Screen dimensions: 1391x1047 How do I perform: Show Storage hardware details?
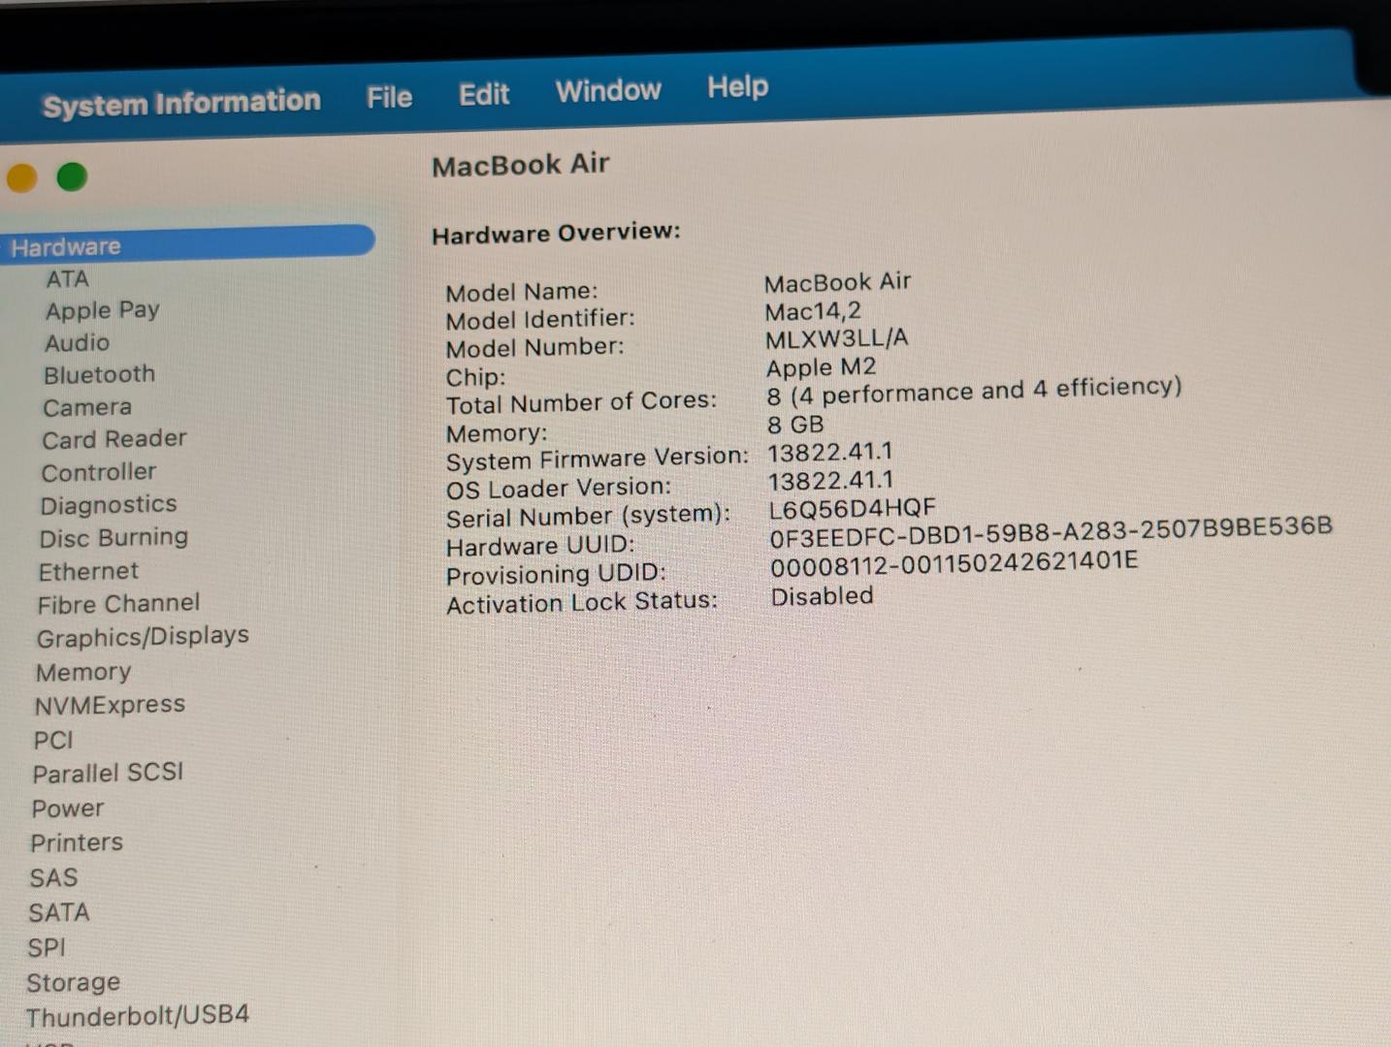pyautogui.click(x=73, y=983)
